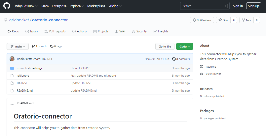This screenshot has height=136, width=266.
Task: Click the Fork button
Action: [246, 20]
